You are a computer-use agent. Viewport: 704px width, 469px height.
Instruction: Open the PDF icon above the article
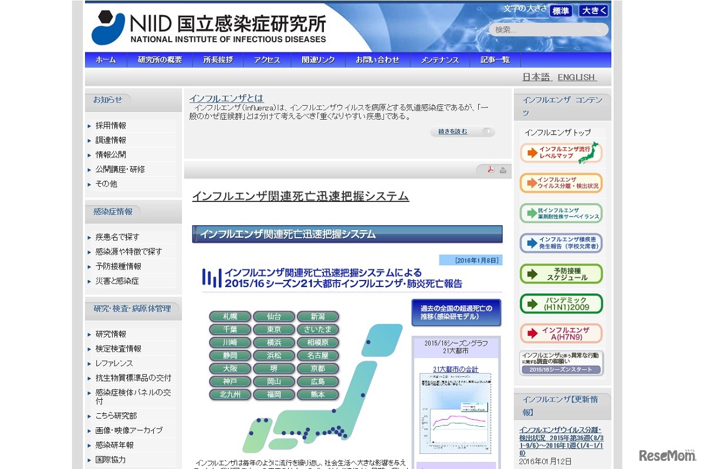coord(491,170)
